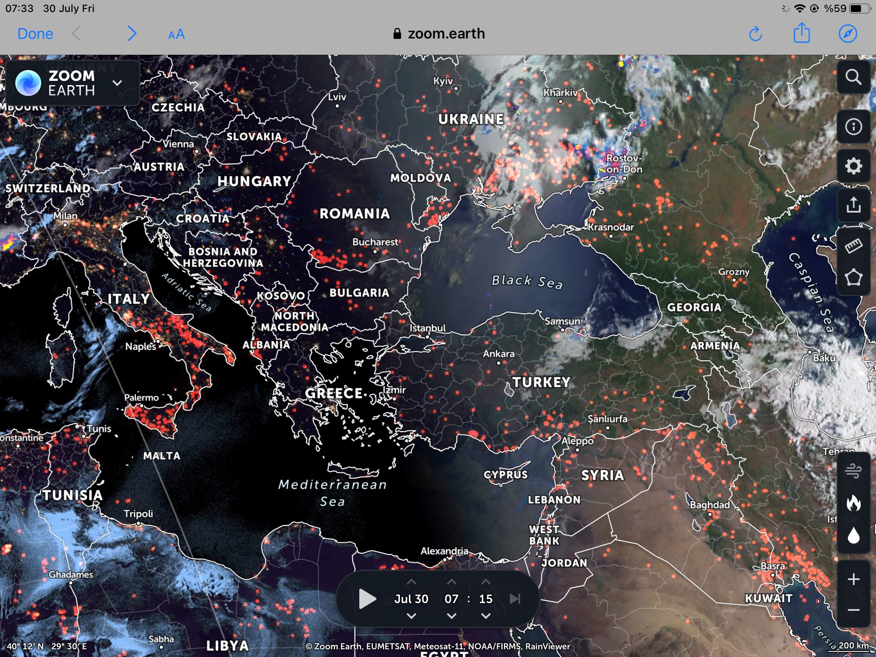Screen dimensions: 876x657
Task: Toggle the rain radar layer
Action: pyautogui.click(x=853, y=535)
